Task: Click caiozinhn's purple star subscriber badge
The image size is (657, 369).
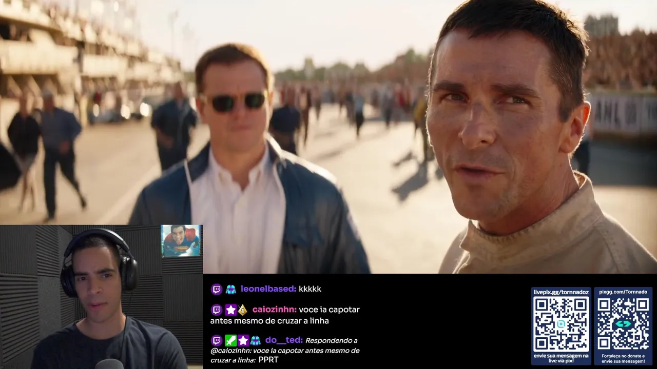Action: pyautogui.click(x=230, y=310)
